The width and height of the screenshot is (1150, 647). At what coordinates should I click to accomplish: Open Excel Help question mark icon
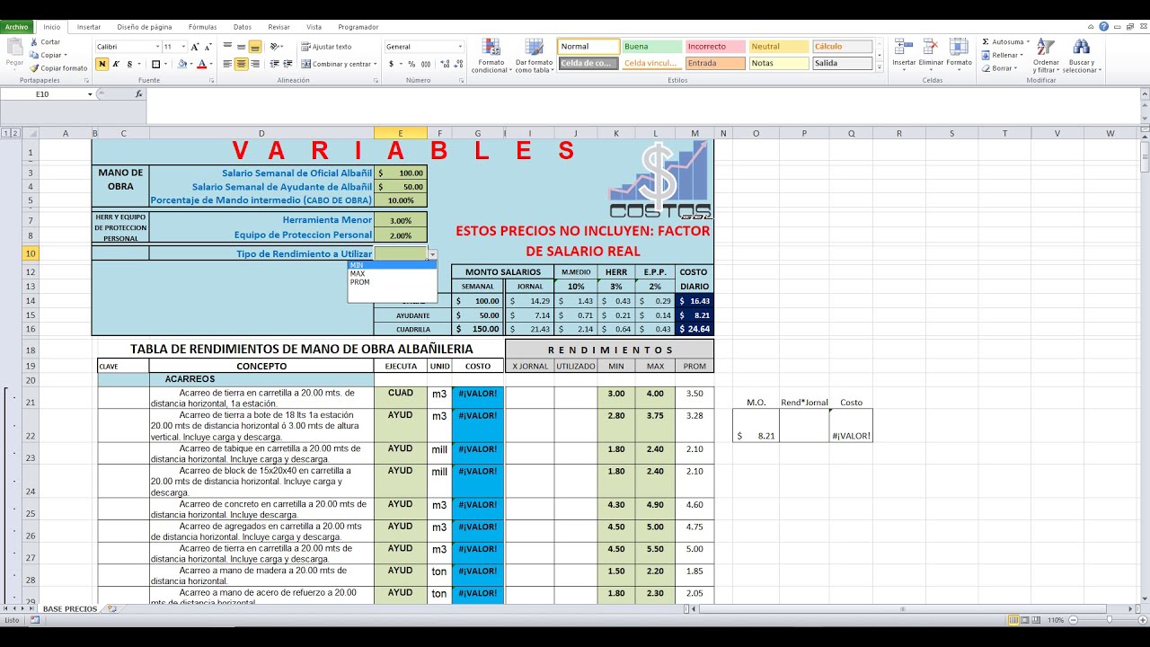[1103, 27]
